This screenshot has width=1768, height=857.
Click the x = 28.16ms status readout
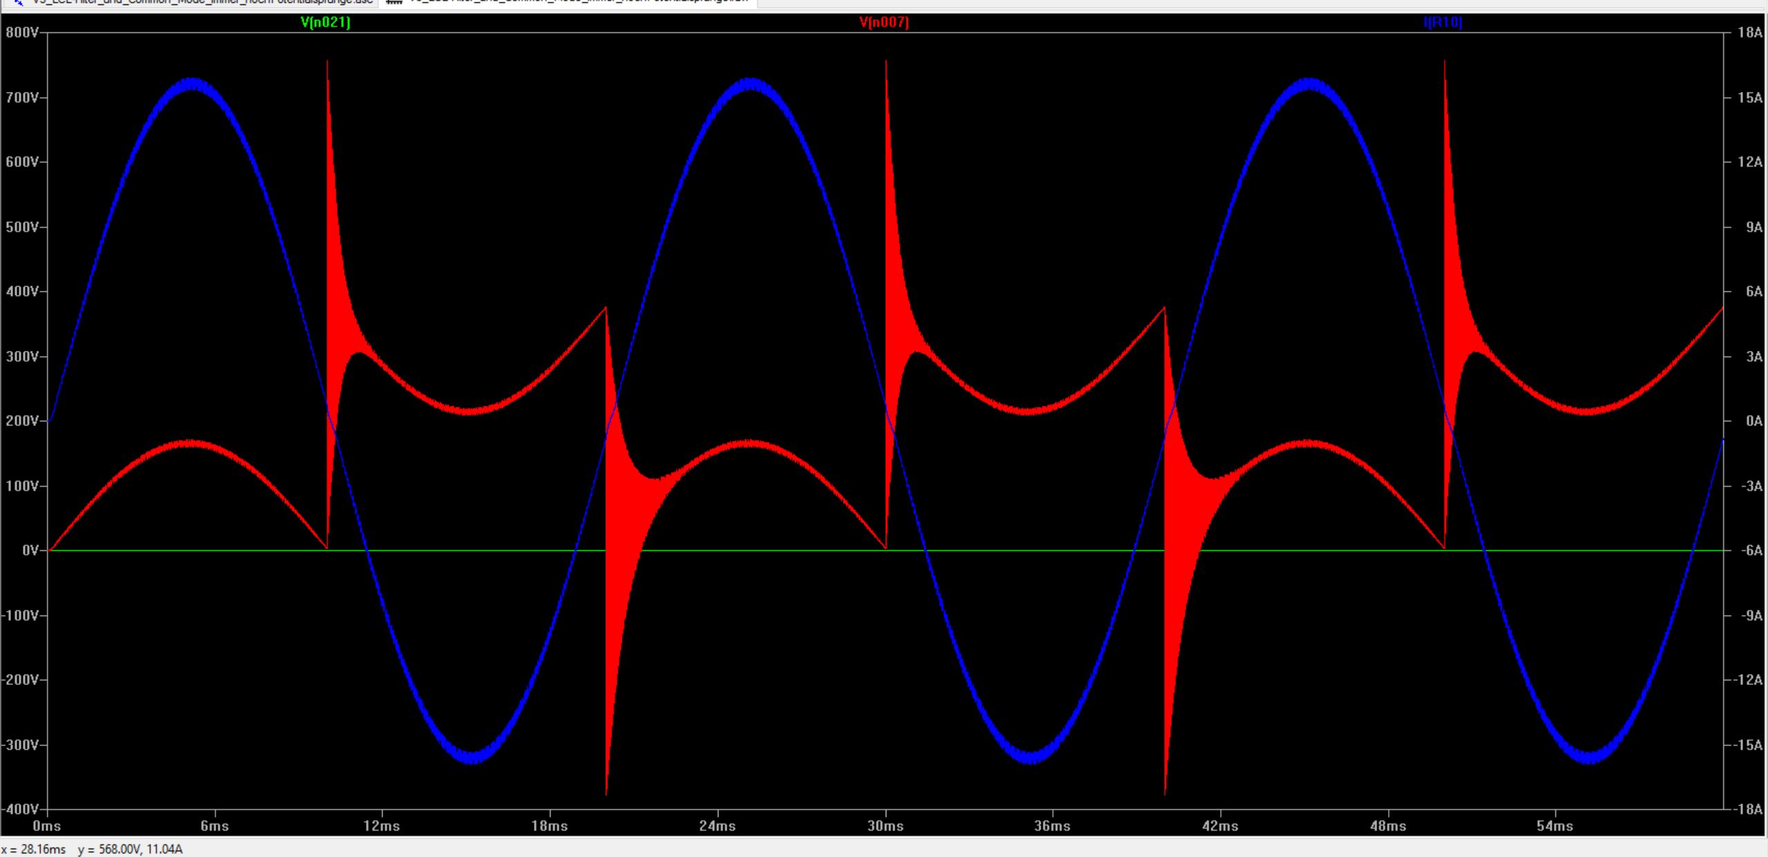(34, 849)
